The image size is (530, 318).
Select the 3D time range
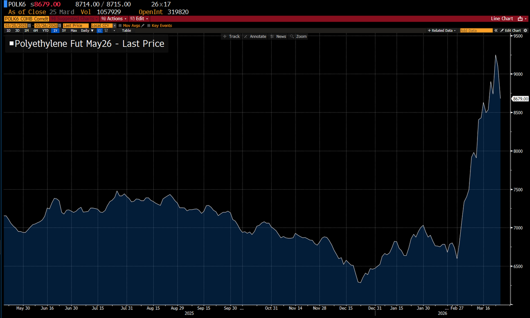(17, 30)
